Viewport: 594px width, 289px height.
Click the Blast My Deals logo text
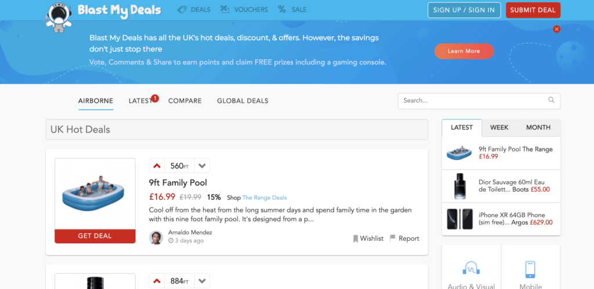tap(119, 10)
